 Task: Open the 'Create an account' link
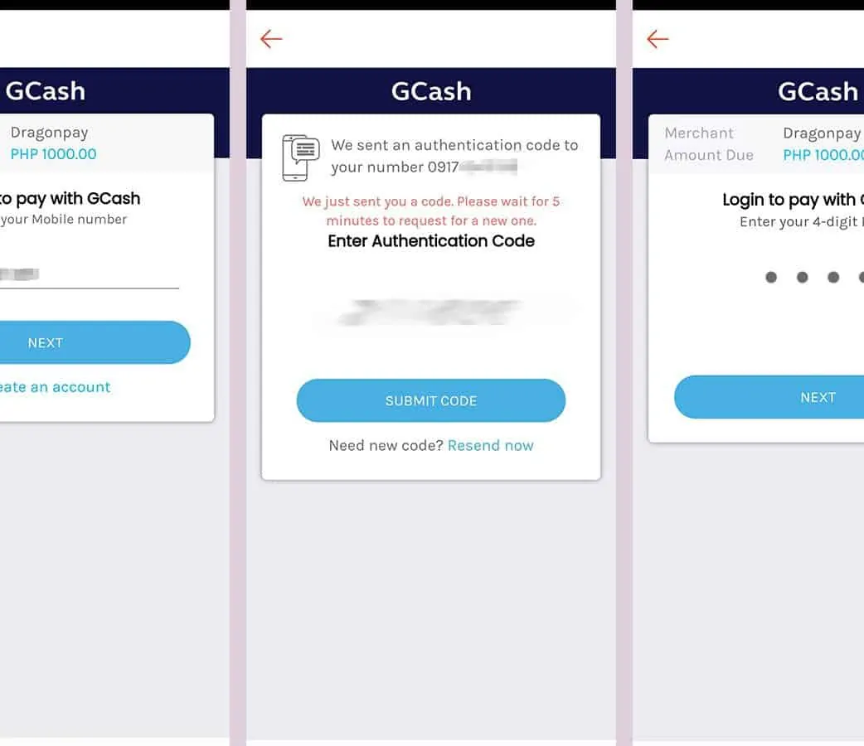click(54, 387)
